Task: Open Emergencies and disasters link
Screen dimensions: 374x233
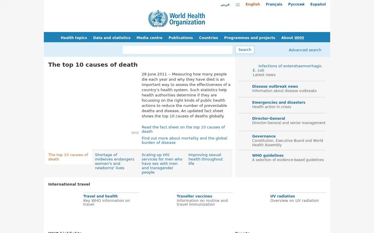Action: point(279,103)
